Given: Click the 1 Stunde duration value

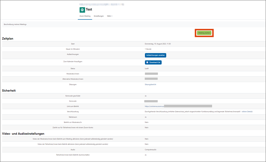Looking at the screenshot, I should click(x=148, y=49).
